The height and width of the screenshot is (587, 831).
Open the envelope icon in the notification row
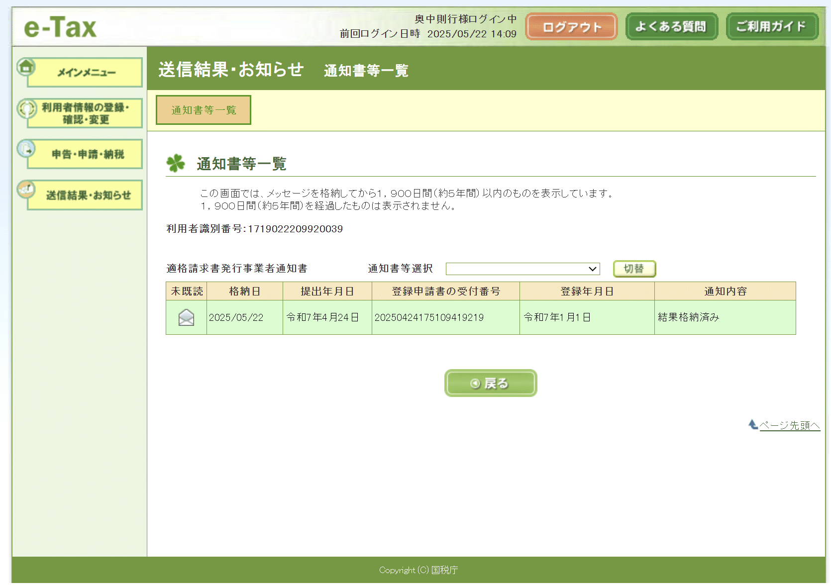(x=186, y=317)
